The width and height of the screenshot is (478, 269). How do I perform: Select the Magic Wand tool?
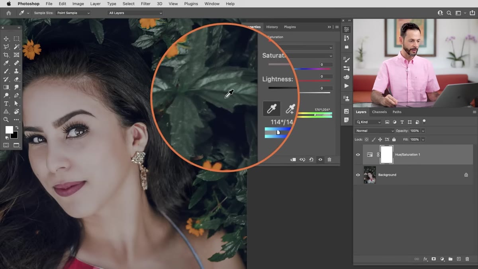click(16, 47)
